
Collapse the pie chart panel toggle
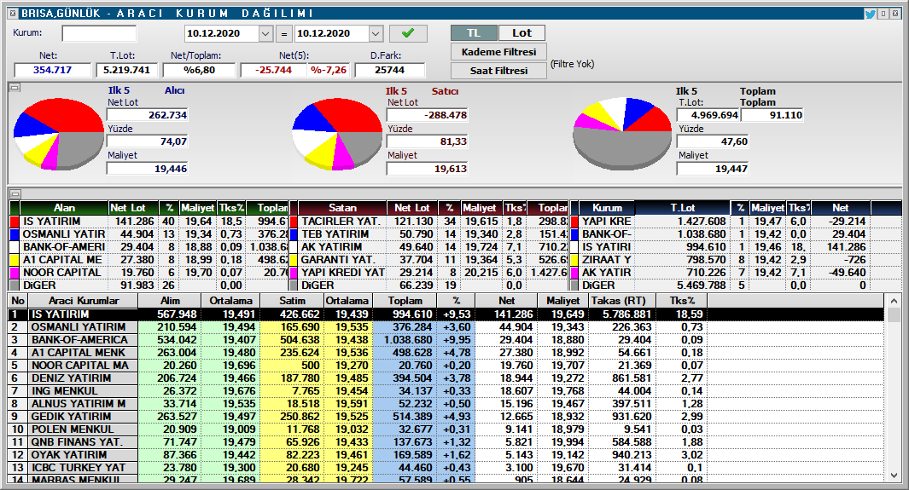(x=15, y=88)
